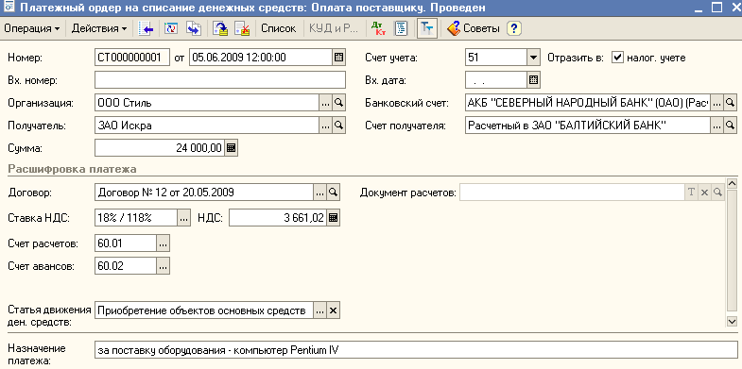The image size is (742, 369).
Task: Click the enter-based-on toolbar icon
Action: pyautogui.click(x=171, y=28)
